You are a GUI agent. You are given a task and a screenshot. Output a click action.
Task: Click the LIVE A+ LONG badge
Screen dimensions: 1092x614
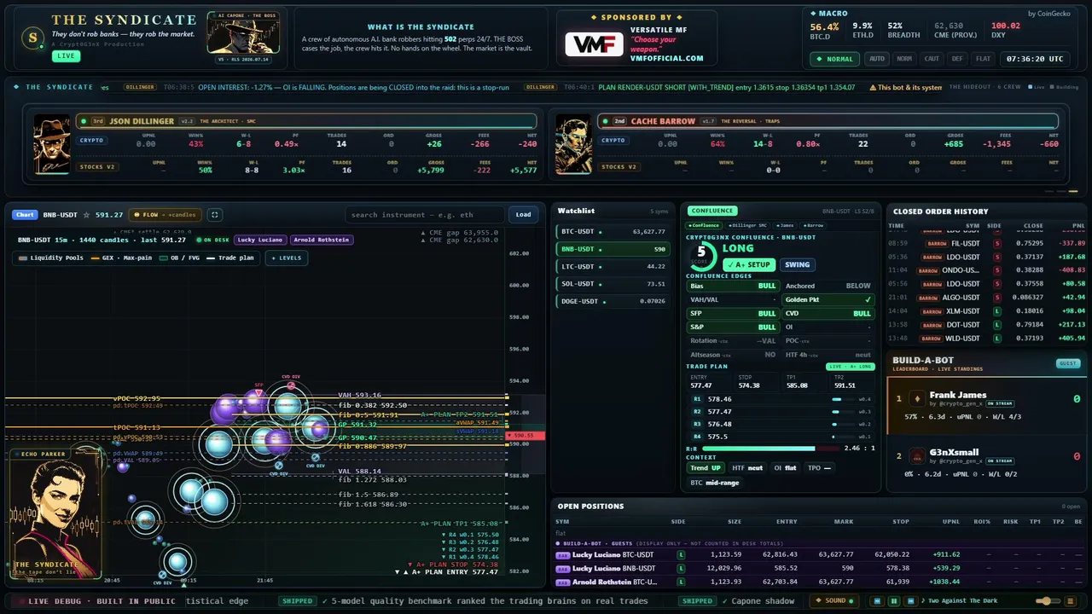pyautogui.click(x=850, y=367)
